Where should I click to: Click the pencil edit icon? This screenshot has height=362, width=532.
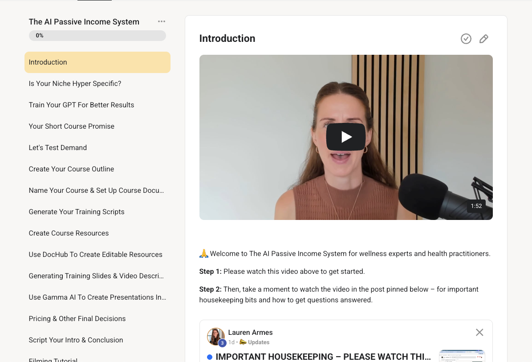click(x=483, y=39)
